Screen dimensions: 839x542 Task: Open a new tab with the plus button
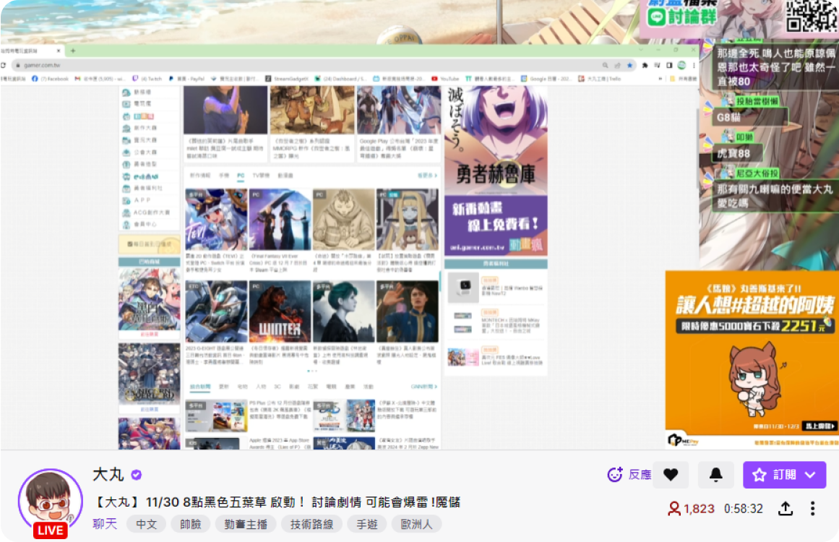73,51
